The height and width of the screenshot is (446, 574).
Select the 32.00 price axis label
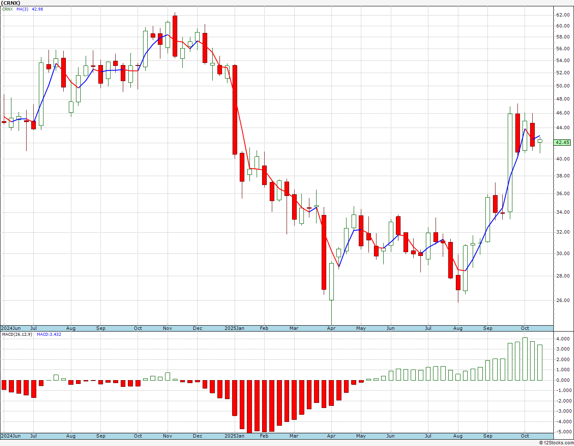click(563, 232)
